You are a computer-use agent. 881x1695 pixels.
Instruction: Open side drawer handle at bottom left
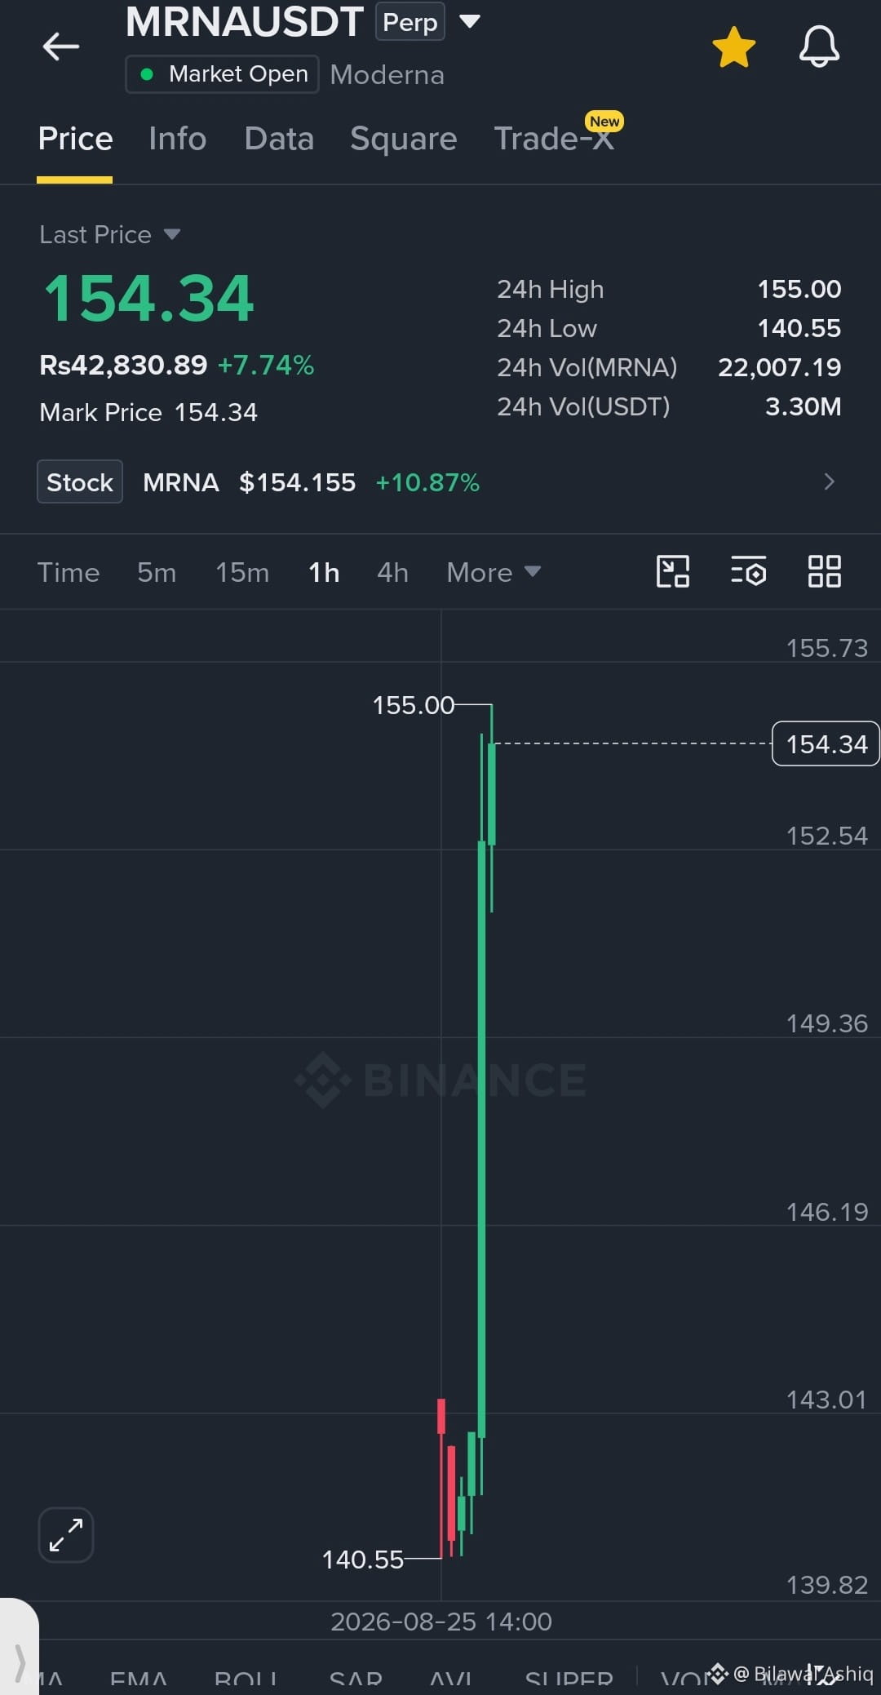(x=19, y=1647)
